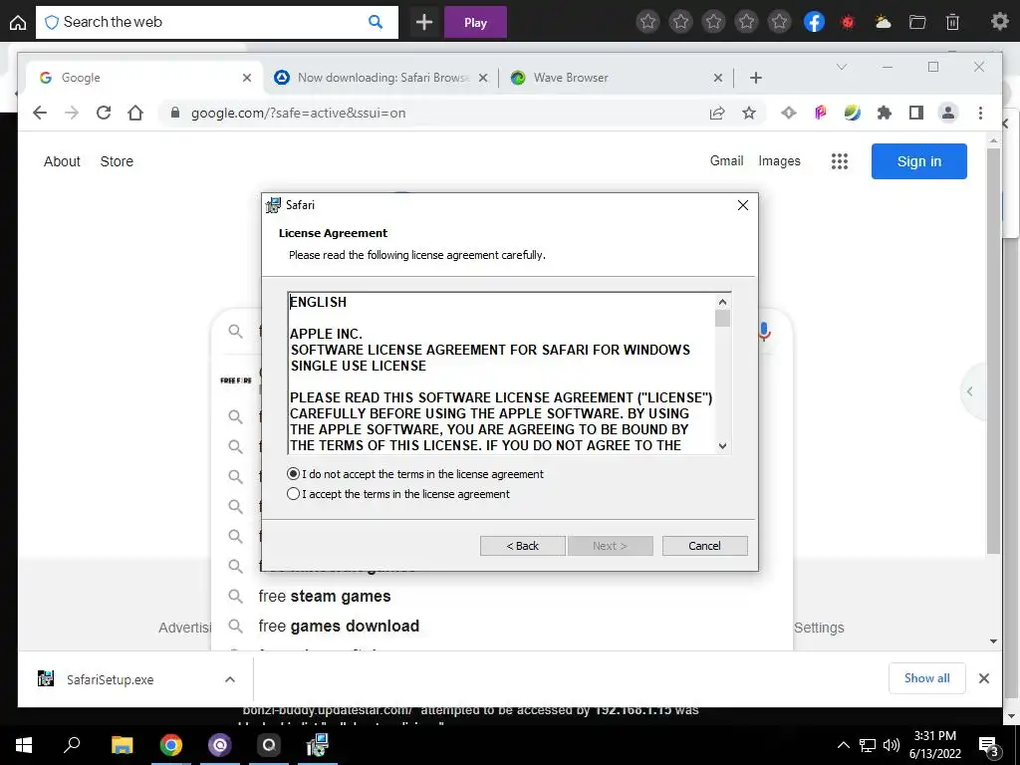
Task: Open the Store link on Google
Action: coord(117,161)
